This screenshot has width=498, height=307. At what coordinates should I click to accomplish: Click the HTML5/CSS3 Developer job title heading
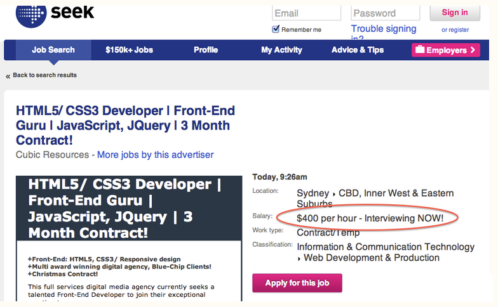pos(125,125)
